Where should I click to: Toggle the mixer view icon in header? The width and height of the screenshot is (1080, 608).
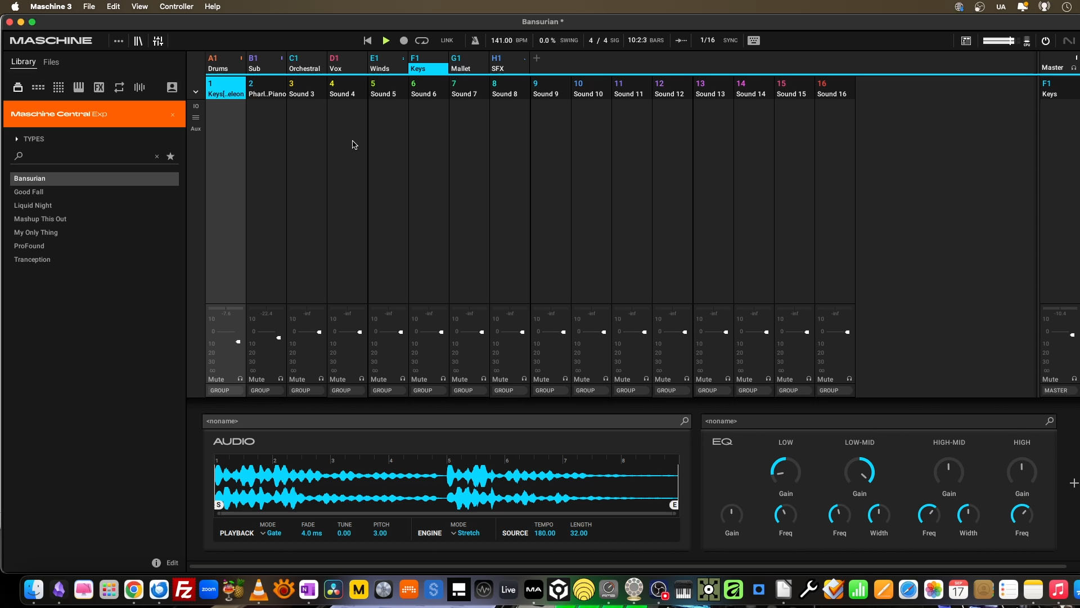pos(158,41)
